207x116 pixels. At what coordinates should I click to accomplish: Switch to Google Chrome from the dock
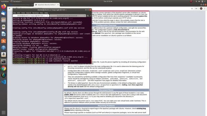[x=4, y=68]
